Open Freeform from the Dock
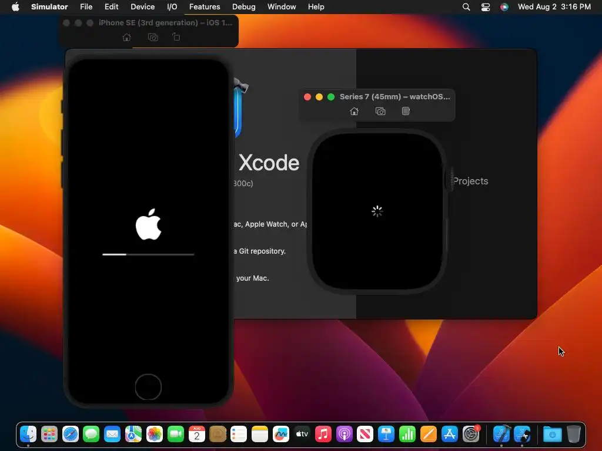 280,434
